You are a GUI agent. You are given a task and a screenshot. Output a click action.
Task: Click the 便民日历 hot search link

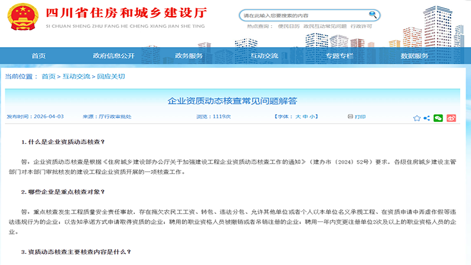(288, 26)
